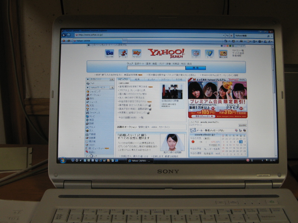
Task: Collapse the Yahoo!サービス section arrow
Action: (x=88, y=87)
